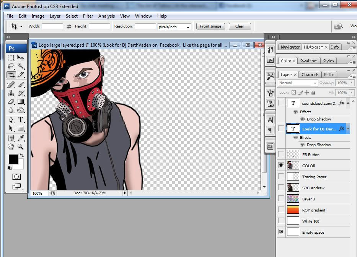Open the Fill slider arrow

point(352,93)
